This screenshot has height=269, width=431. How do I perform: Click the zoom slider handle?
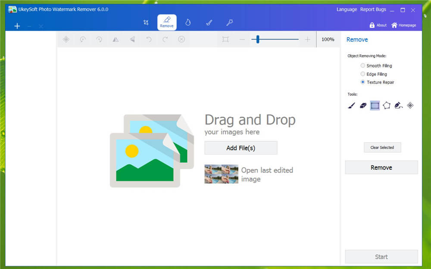(x=258, y=39)
